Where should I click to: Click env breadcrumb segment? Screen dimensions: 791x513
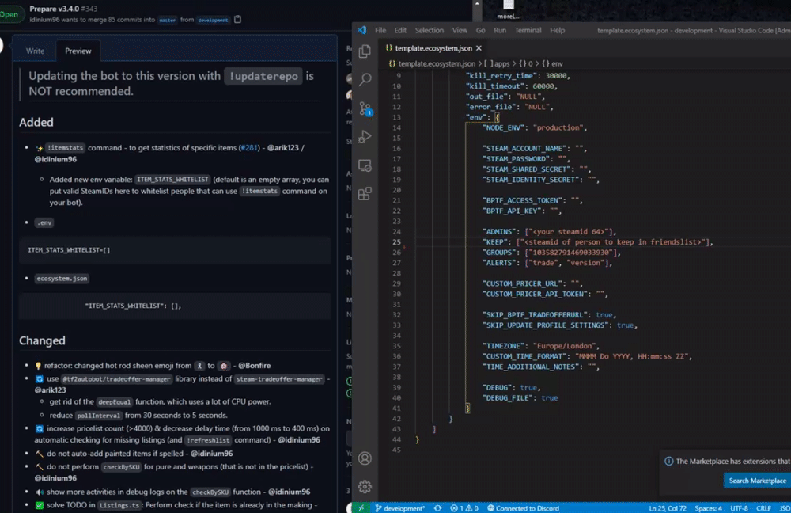[x=552, y=63]
